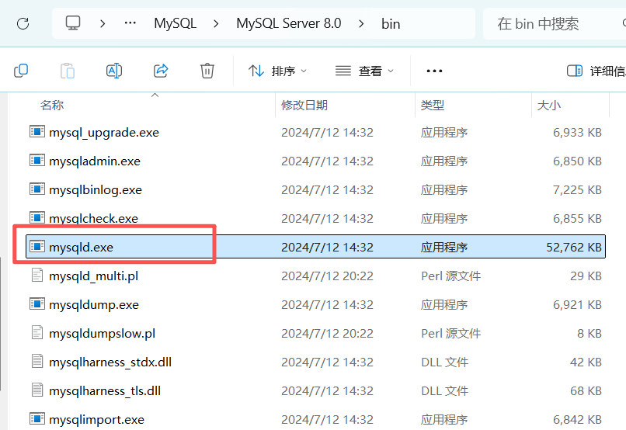
Task: Click the mysqldump.exe application icon
Action: 37,303
